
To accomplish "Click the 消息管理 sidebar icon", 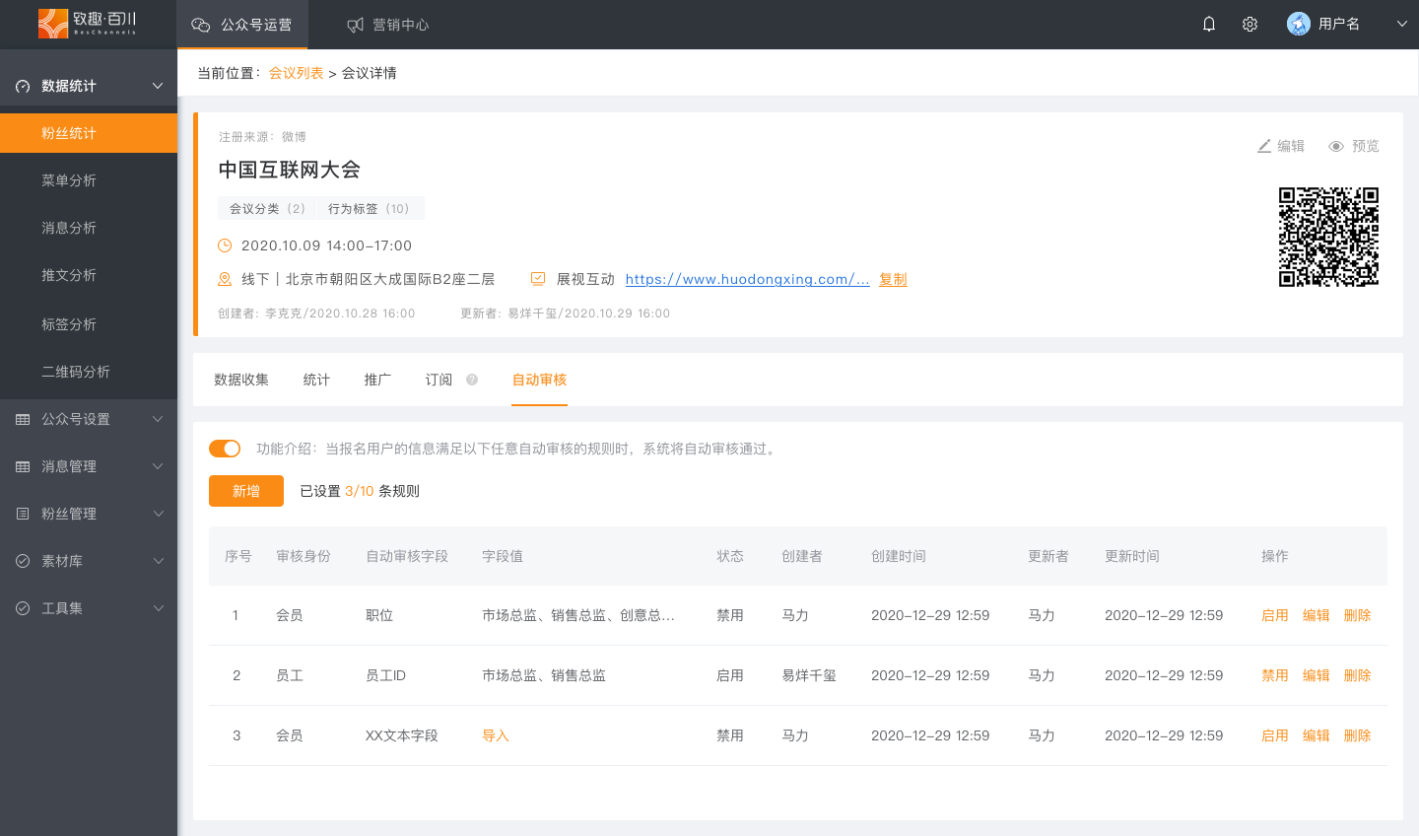I will click(23, 466).
